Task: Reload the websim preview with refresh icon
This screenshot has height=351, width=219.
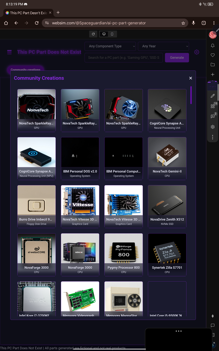Action: 93,34
